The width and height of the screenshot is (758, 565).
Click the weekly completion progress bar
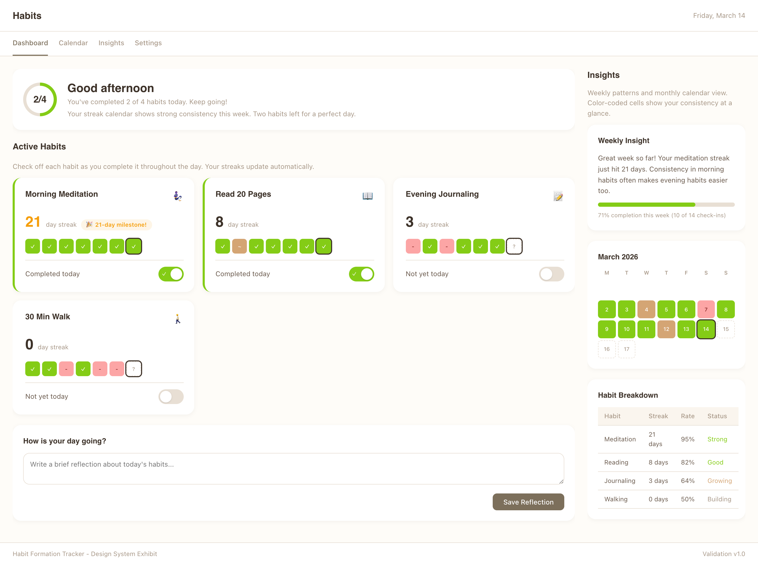tap(666, 205)
